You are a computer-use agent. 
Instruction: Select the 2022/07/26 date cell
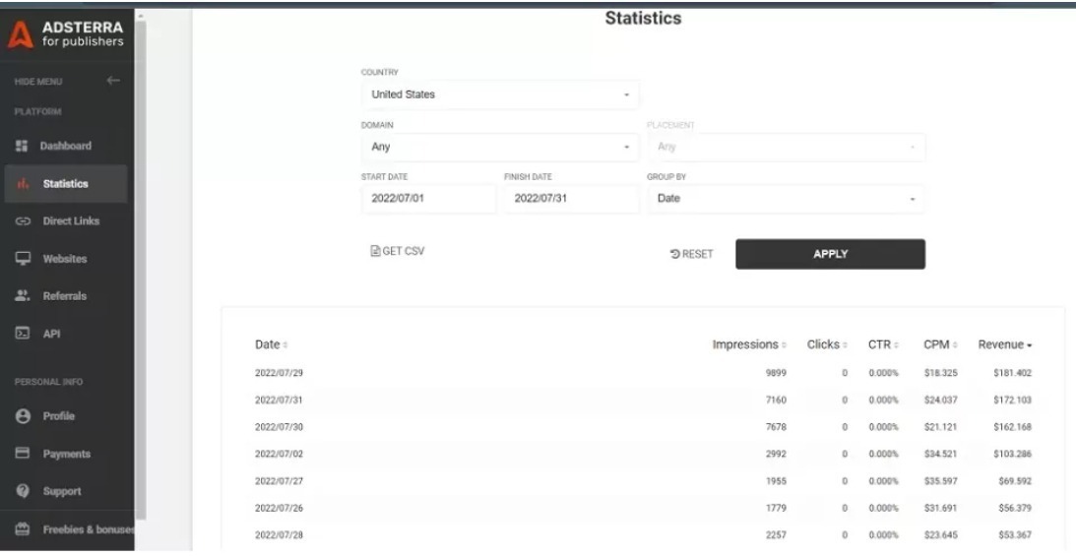click(x=279, y=508)
